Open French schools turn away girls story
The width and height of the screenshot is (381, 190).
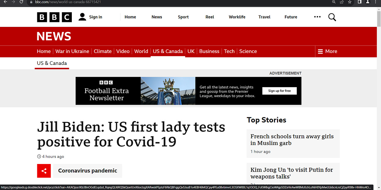point(292,140)
